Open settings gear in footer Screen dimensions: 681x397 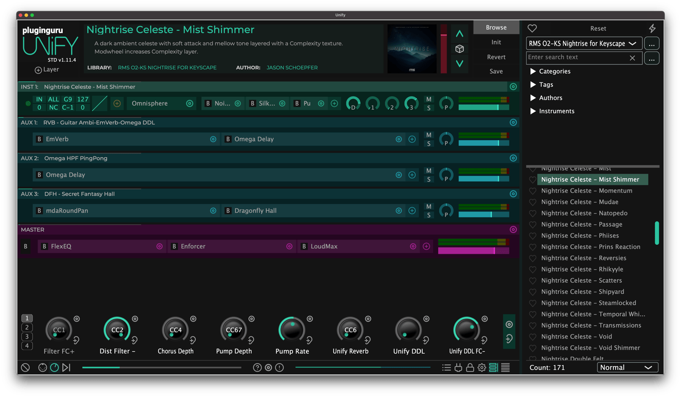pos(482,368)
